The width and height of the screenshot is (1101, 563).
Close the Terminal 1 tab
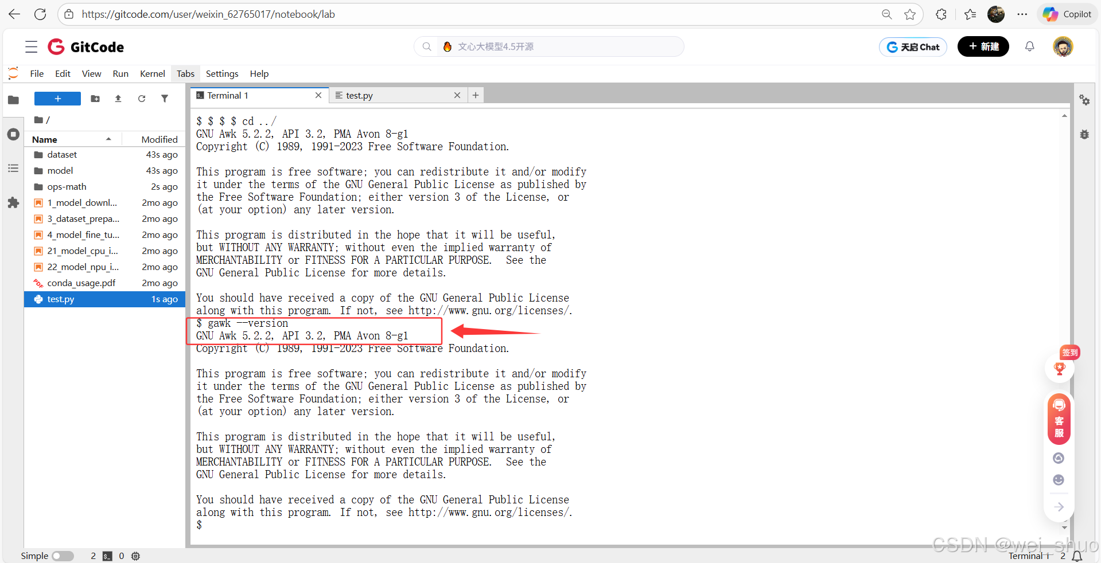(318, 95)
